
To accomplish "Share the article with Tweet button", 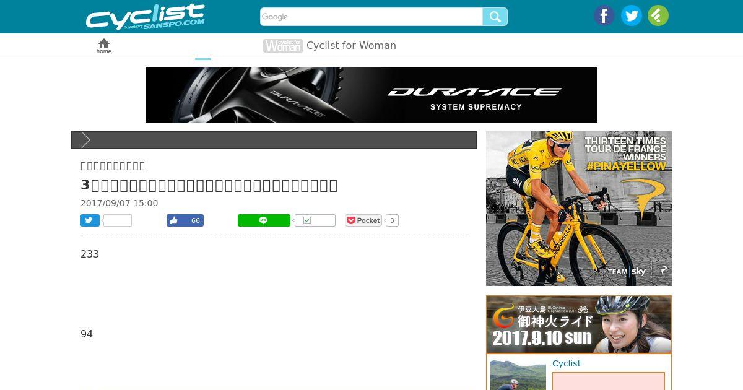I will click(90, 220).
